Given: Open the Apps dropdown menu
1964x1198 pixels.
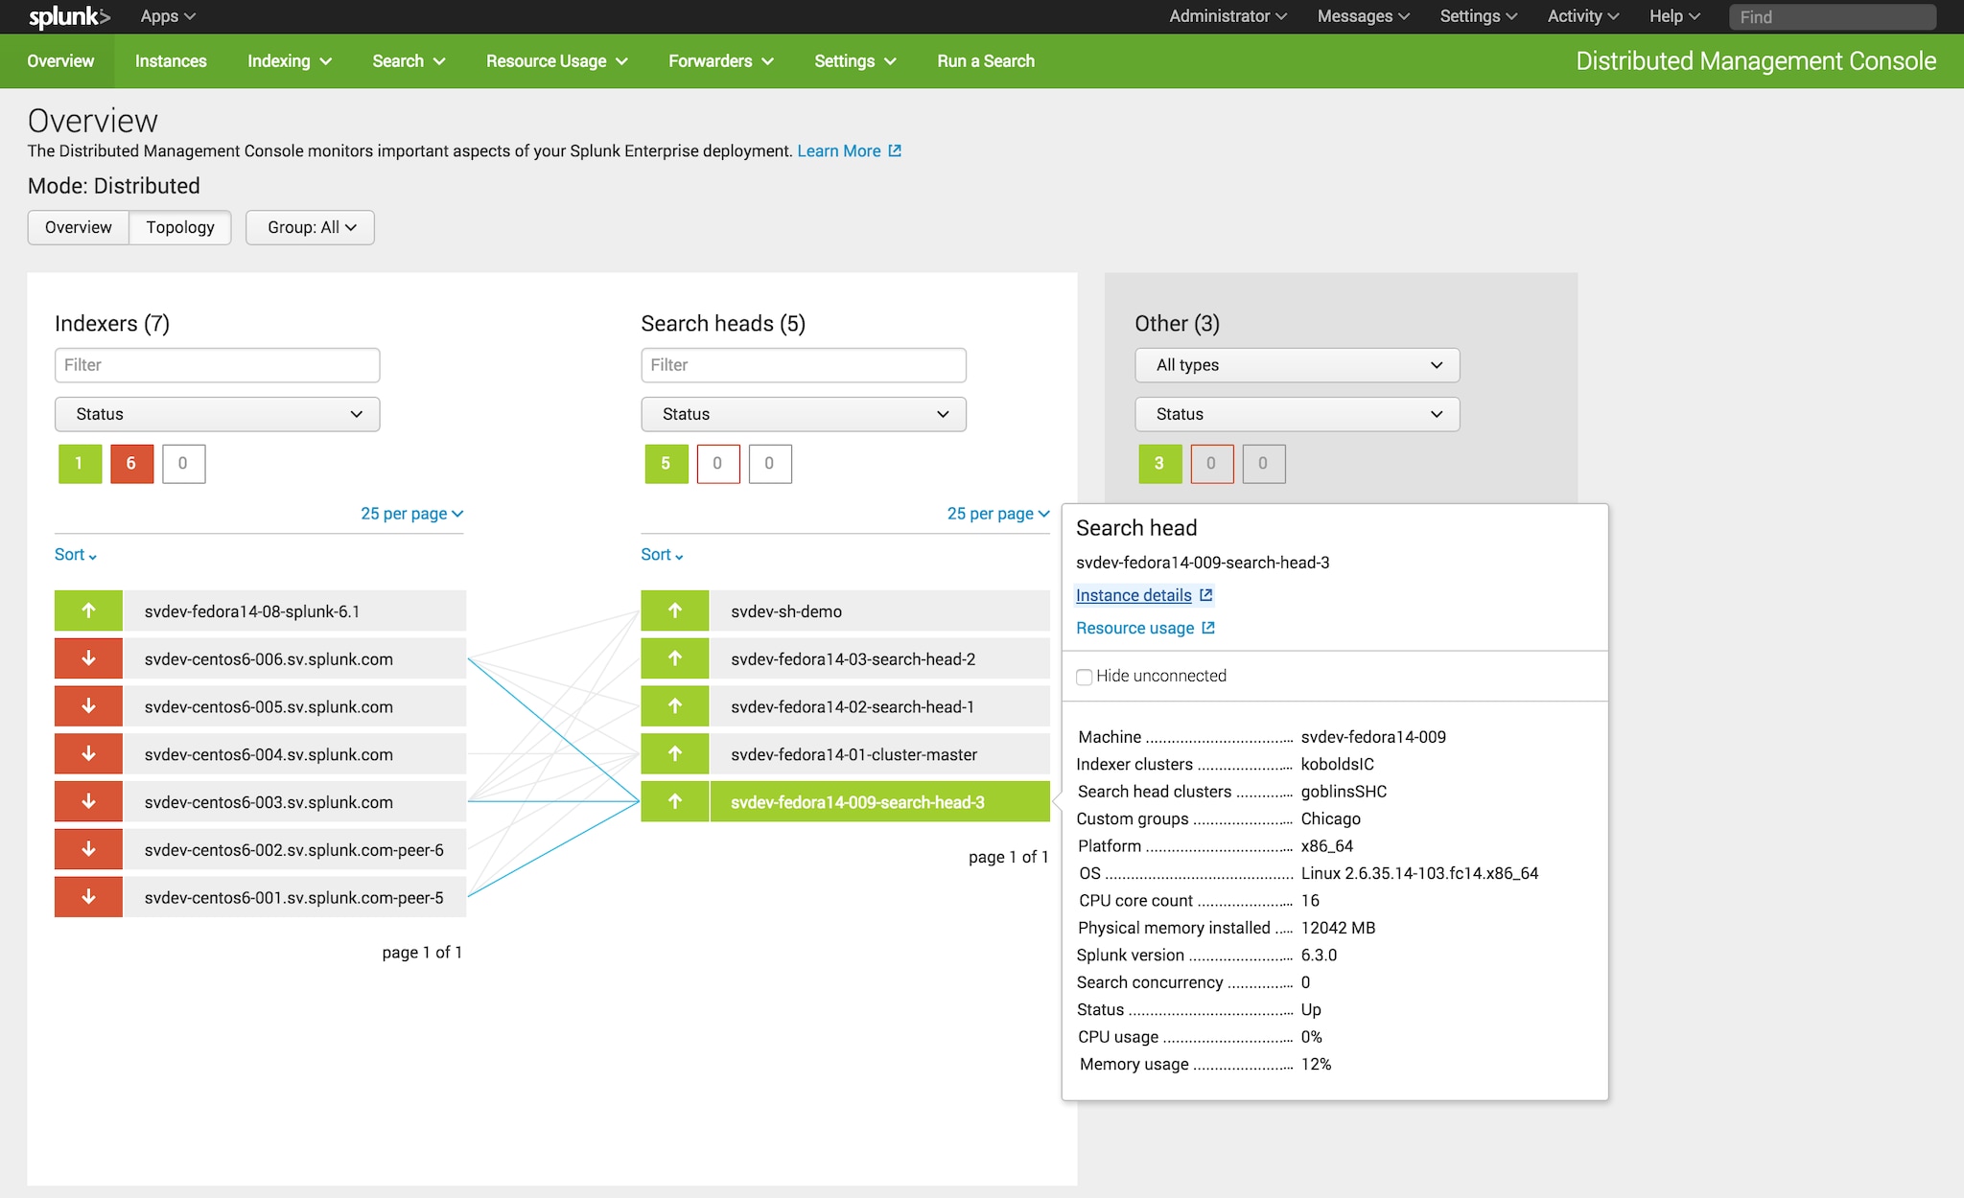Looking at the screenshot, I should coord(168,16).
